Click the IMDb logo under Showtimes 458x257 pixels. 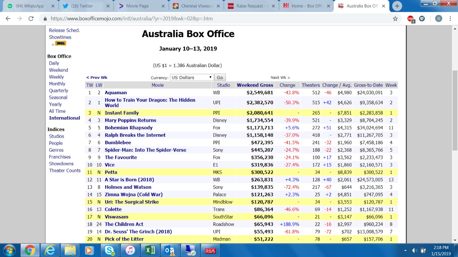coord(60,43)
